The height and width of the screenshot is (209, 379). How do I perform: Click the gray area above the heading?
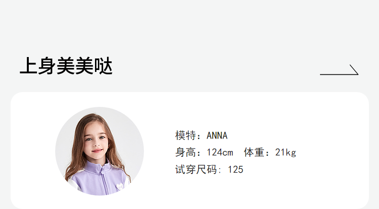pos(189,24)
